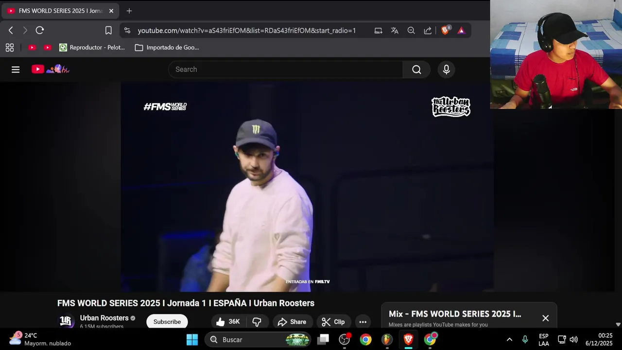Like the video (36K)
The image size is (622, 350).
(x=228, y=322)
